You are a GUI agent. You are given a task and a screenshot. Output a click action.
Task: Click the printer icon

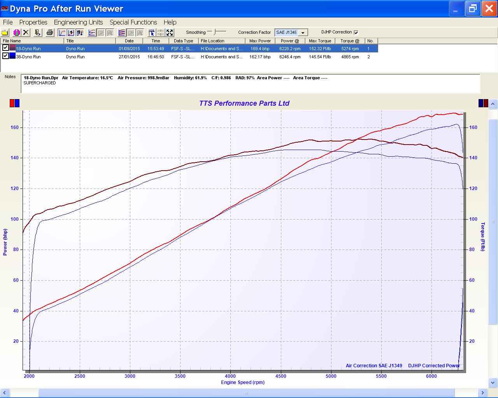50,33
